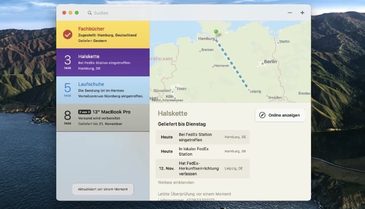Expand history with Weitere einblenden
This screenshot has height=209, width=365.
[x=176, y=182]
